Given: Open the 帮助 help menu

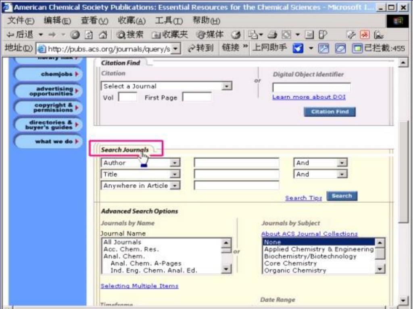Looking at the screenshot, I should (x=206, y=20).
